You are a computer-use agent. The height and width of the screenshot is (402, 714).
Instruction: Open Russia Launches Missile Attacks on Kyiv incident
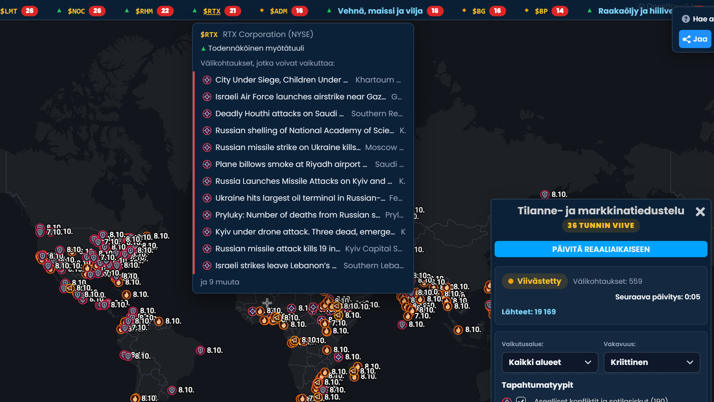(303, 181)
